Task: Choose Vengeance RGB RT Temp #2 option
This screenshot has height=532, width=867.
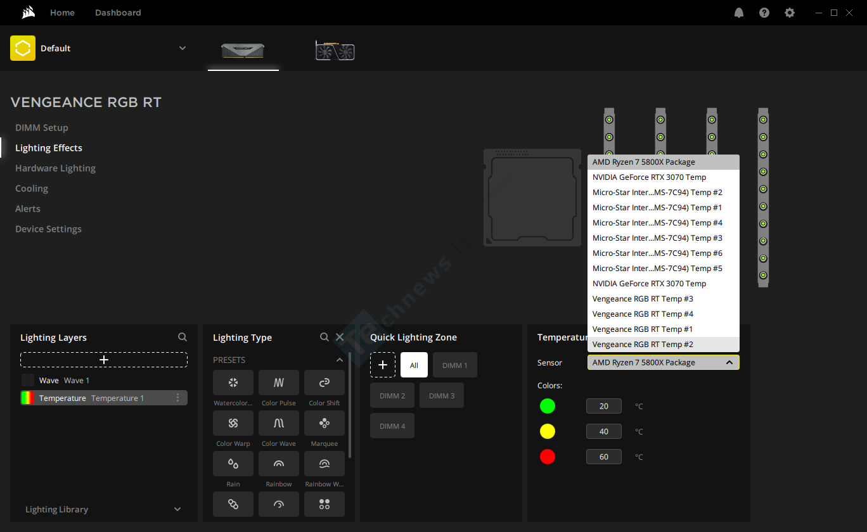Action: [664, 345]
